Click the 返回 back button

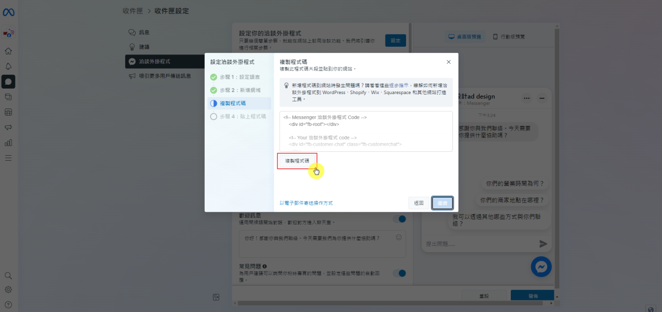point(419,203)
